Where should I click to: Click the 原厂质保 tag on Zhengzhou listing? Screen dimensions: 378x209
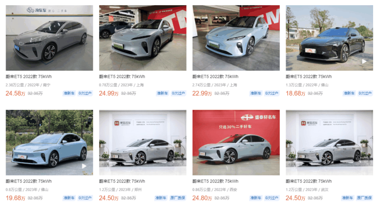[178, 198]
